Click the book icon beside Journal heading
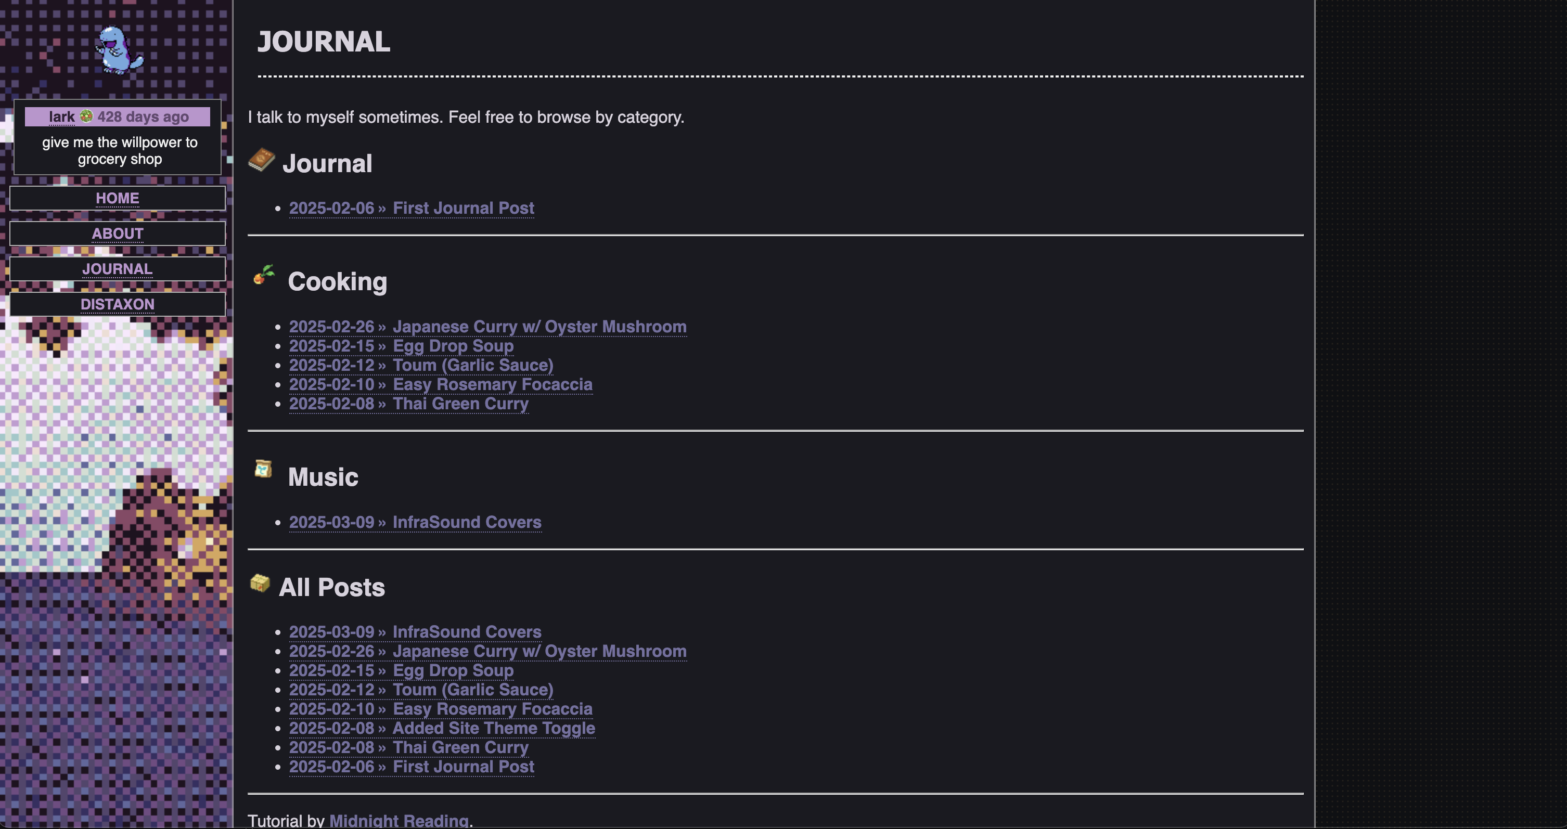 [262, 159]
